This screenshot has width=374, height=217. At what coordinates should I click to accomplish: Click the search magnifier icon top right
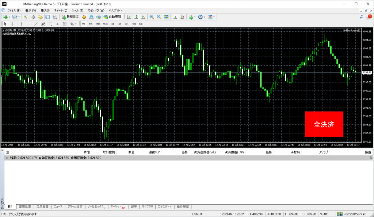point(362,17)
